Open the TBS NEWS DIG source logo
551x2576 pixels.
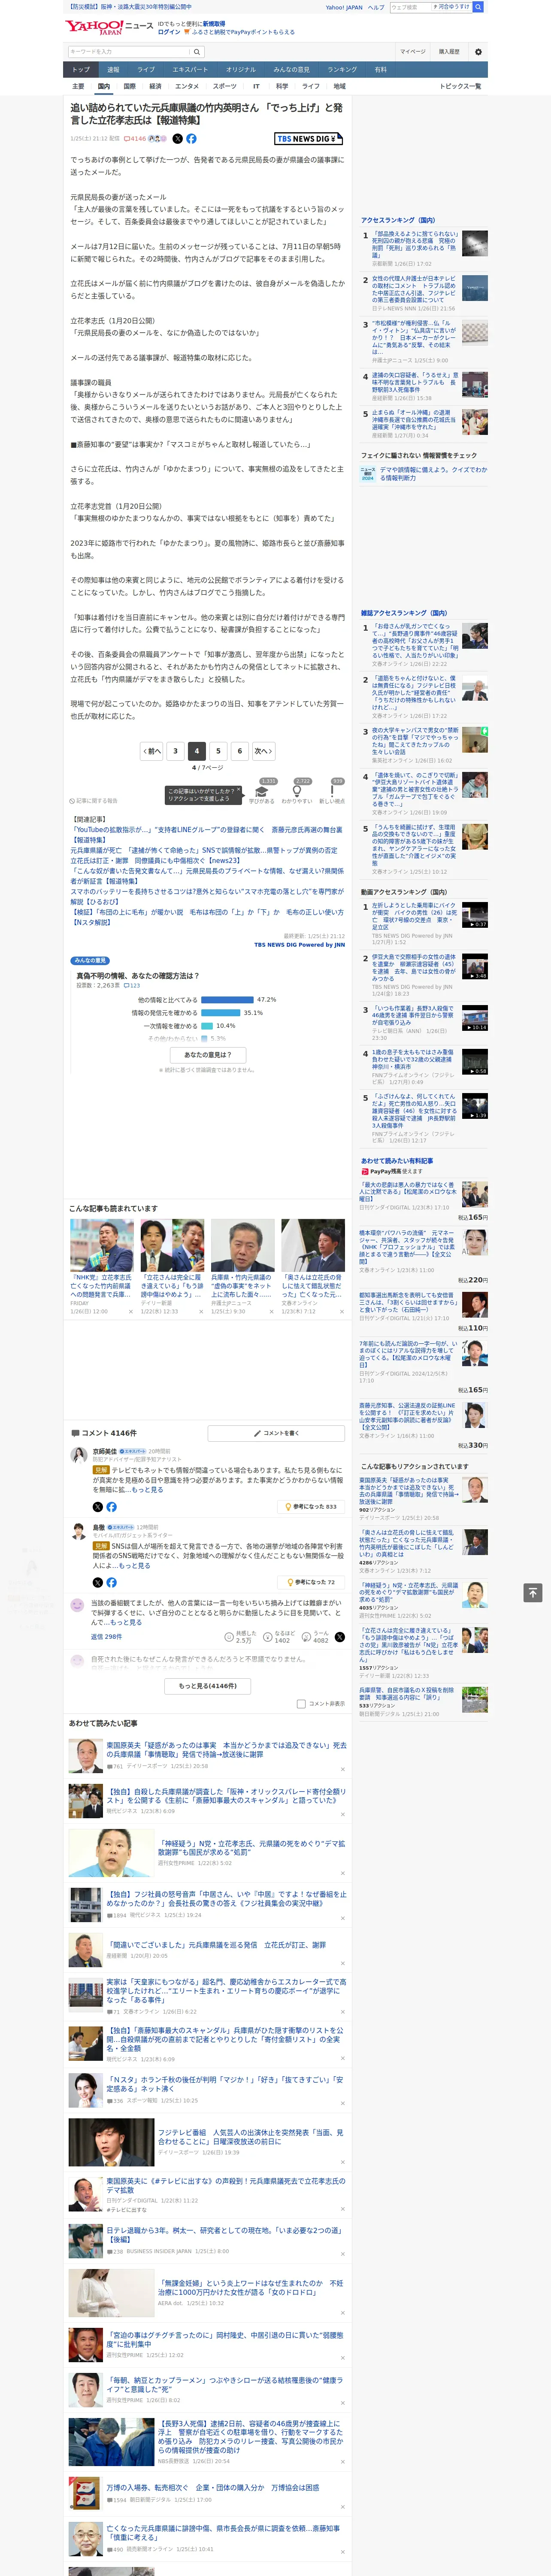[x=308, y=139]
